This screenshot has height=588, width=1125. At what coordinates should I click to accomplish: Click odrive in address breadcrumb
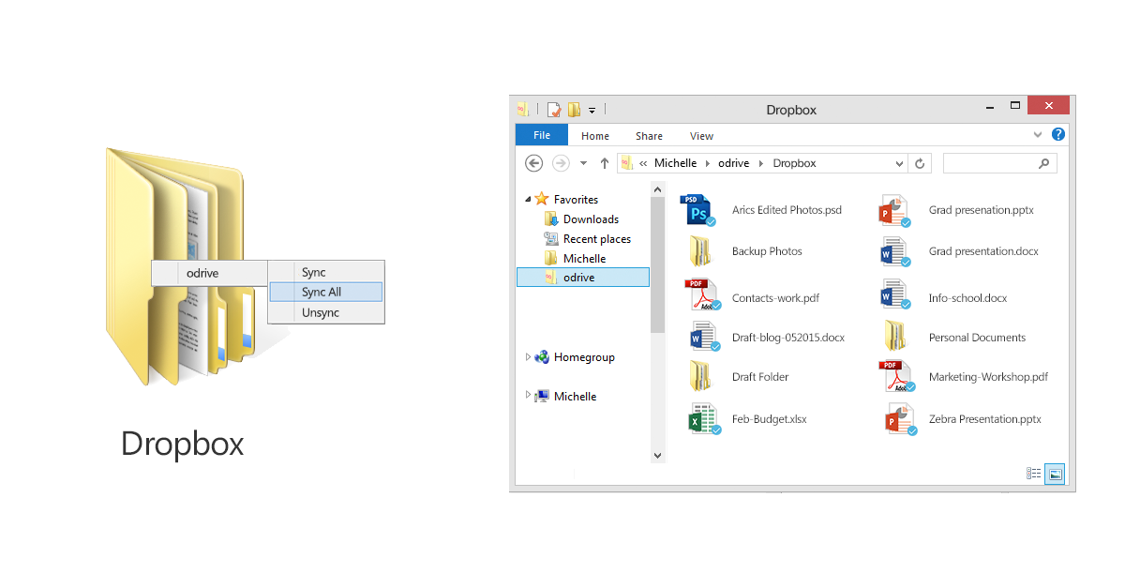(x=734, y=163)
